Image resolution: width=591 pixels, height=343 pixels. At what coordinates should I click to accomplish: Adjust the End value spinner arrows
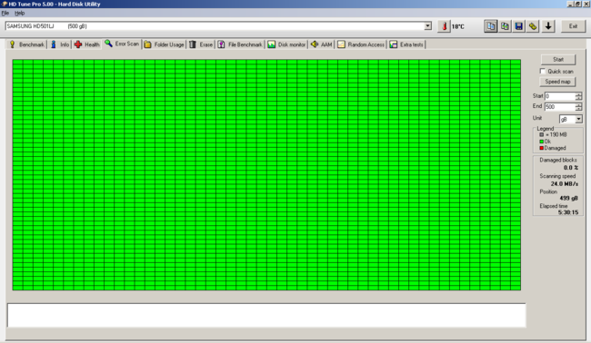tap(578, 107)
